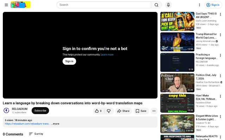Dislike the video with thumbs down
The width and height of the screenshot is (225, 140).
coord(109,111)
